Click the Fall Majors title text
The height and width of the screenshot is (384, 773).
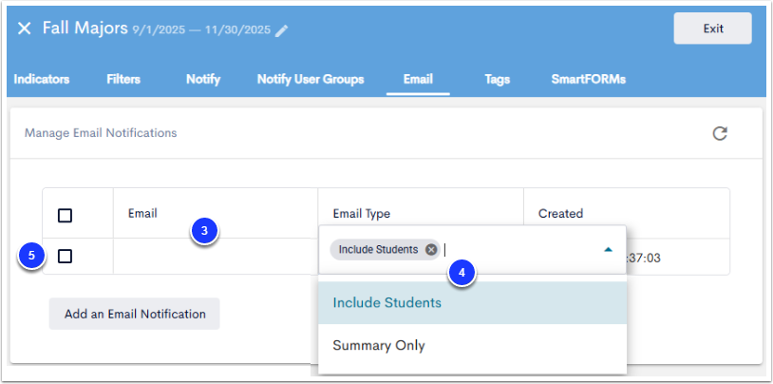[85, 29]
